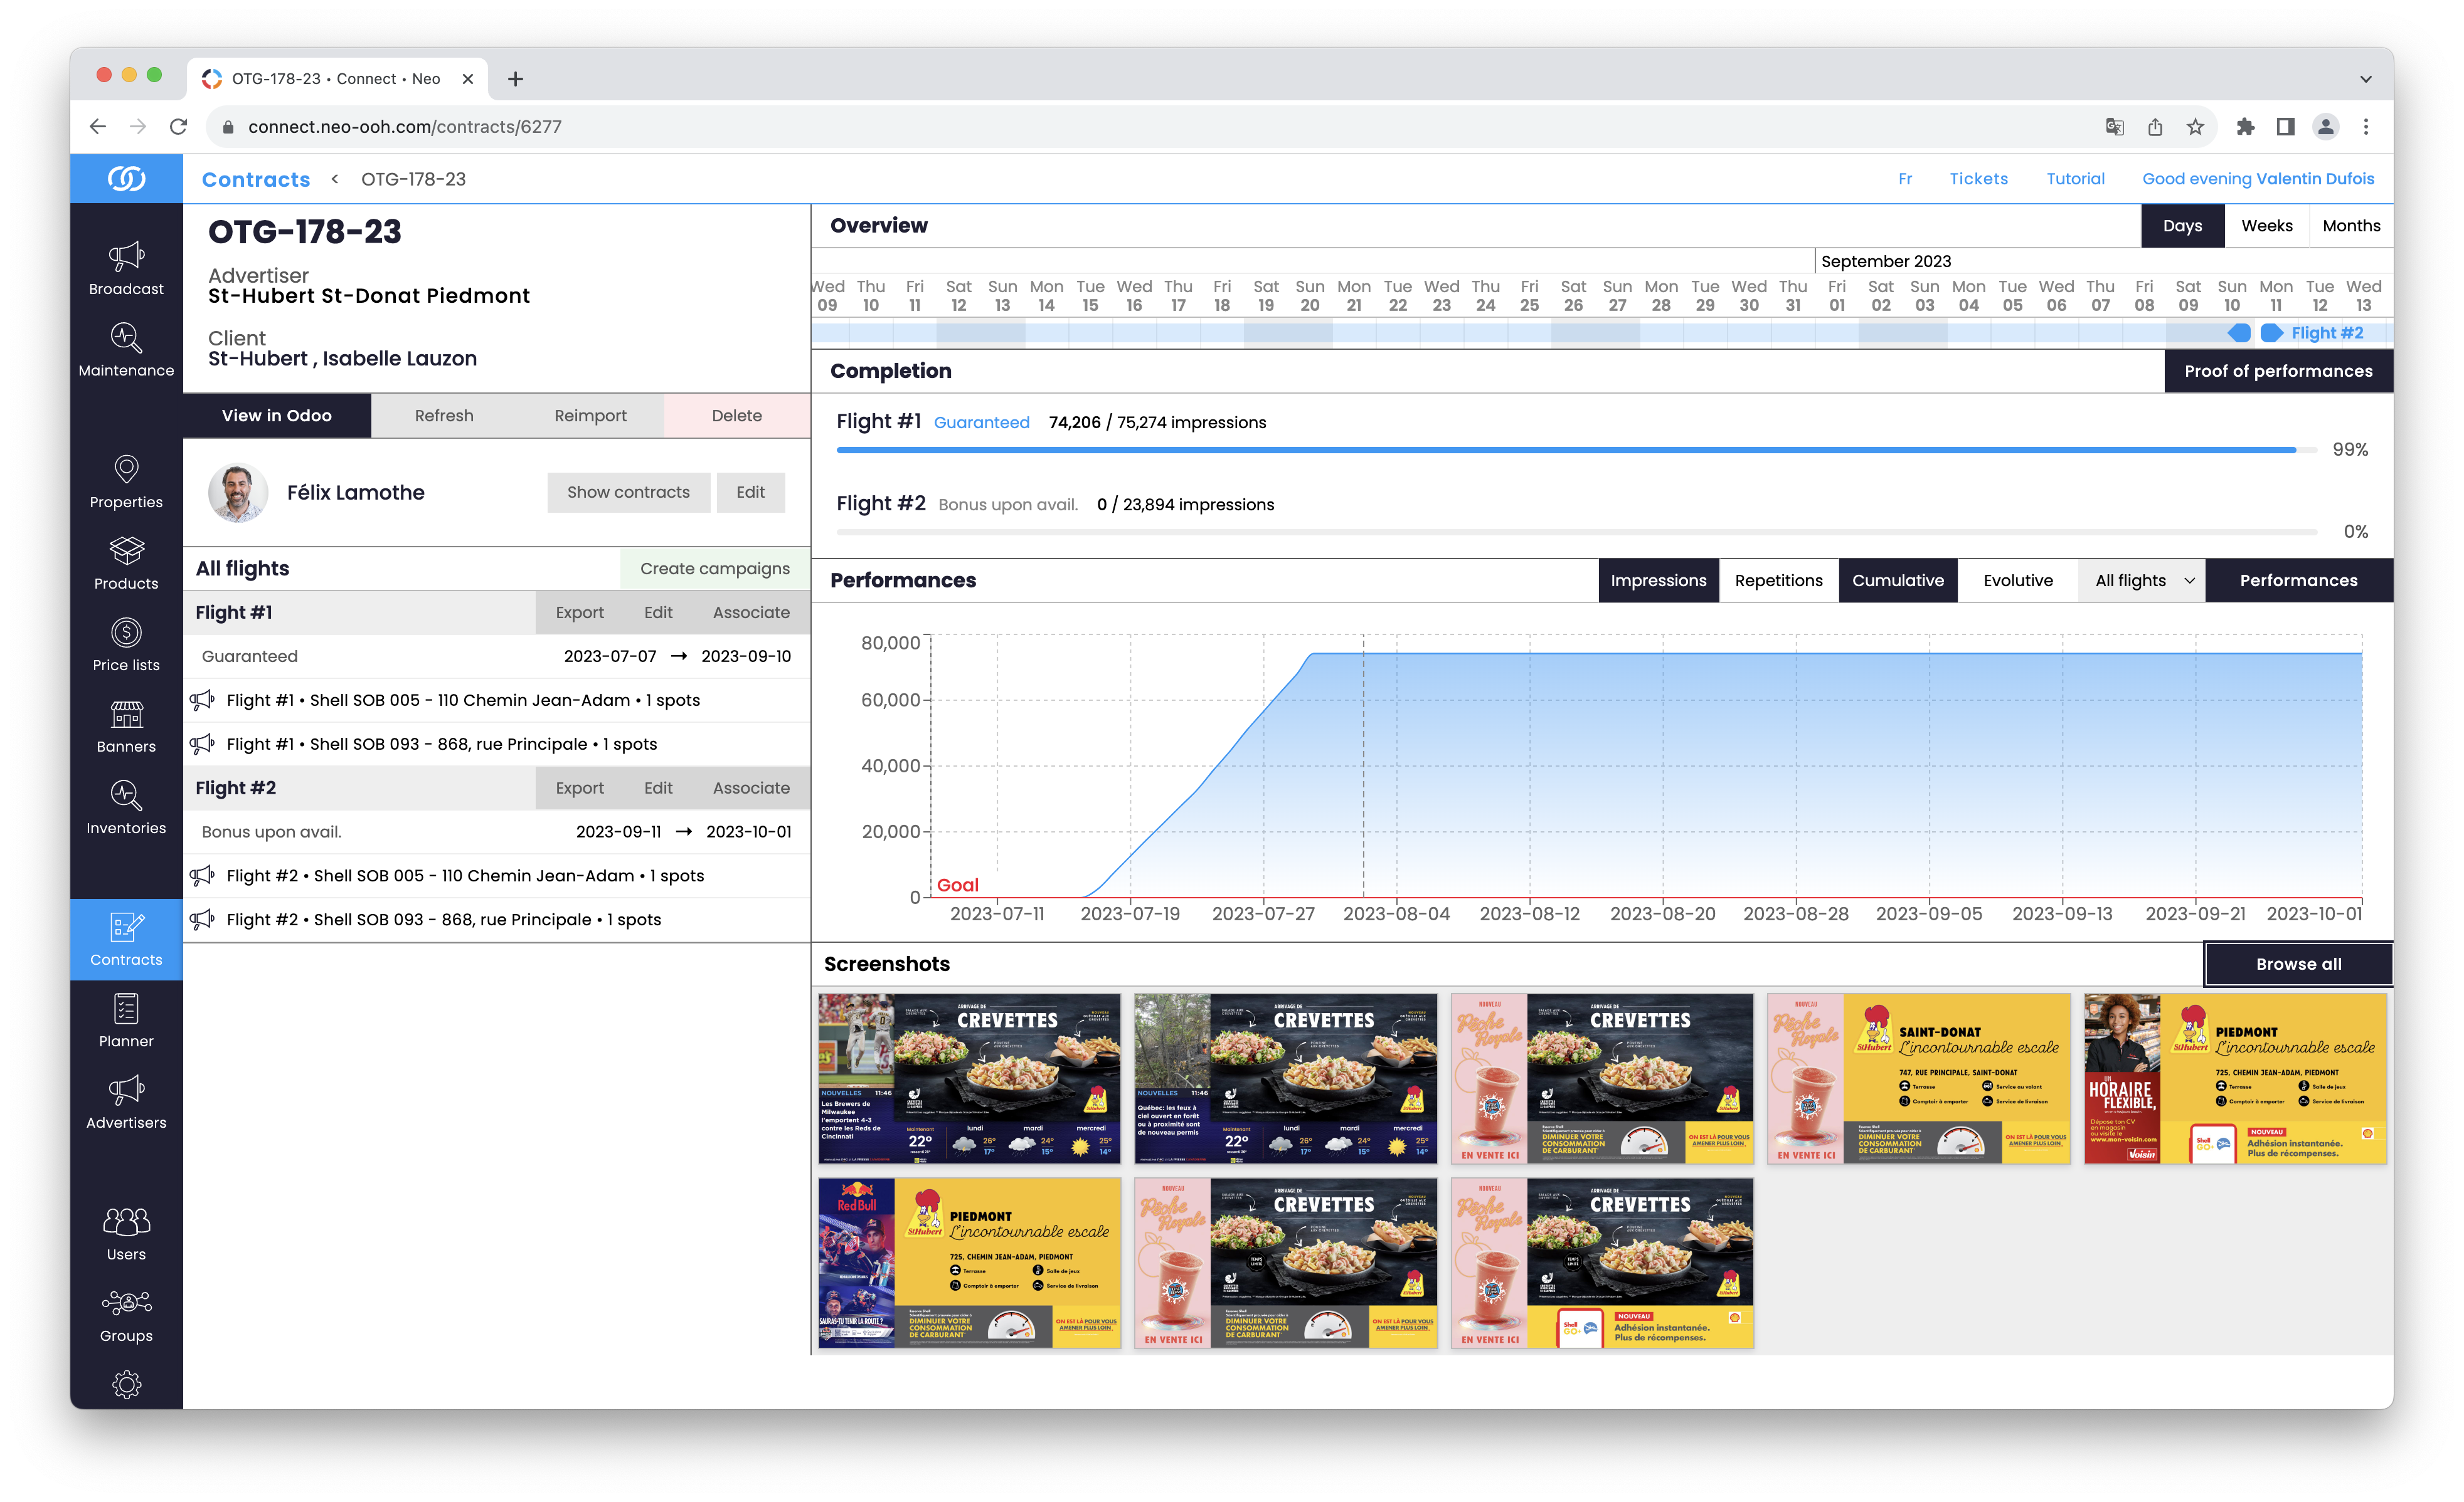Switch the performance chart to Repetitions
Image resolution: width=2464 pixels, height=1502 pixels.
click(1778, 580)
